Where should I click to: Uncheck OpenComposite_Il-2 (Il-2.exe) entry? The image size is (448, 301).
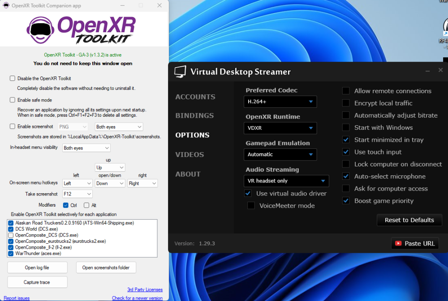tap(11, 247)
